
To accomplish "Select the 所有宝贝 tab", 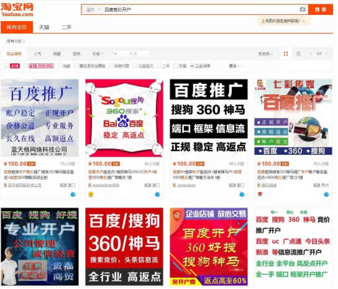I will click(x=17, y=27).
